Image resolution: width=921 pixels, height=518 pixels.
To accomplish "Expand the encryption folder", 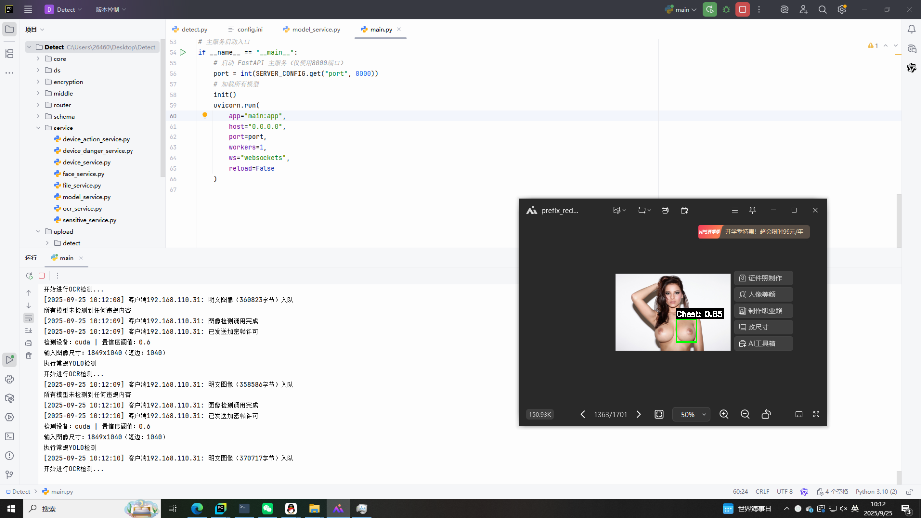I will tap(38, 82).
